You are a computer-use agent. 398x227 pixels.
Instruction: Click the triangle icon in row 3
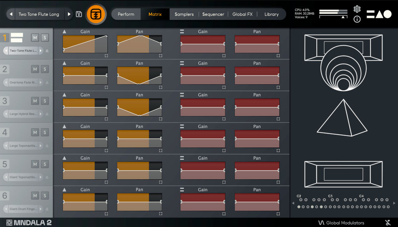64,95
